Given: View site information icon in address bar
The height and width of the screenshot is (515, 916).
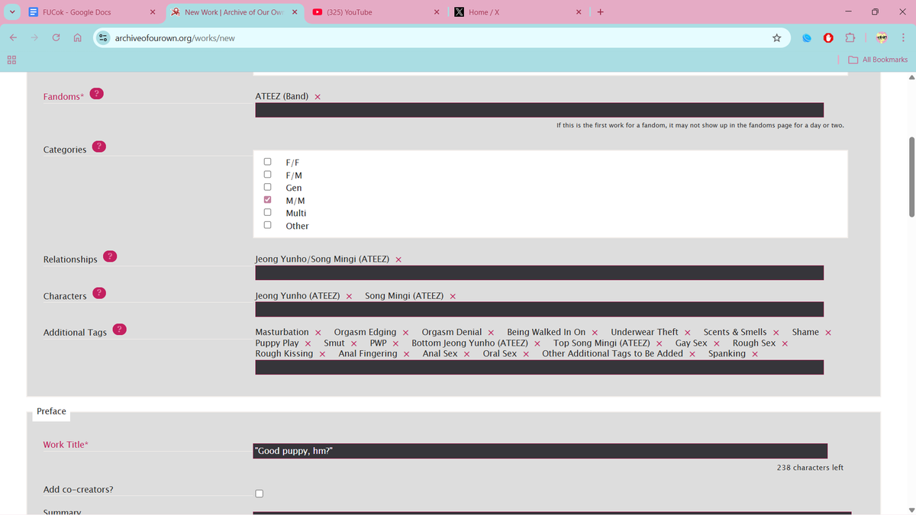Looking at the screenshot, I should pyautogui.click(x=102, y=38).
